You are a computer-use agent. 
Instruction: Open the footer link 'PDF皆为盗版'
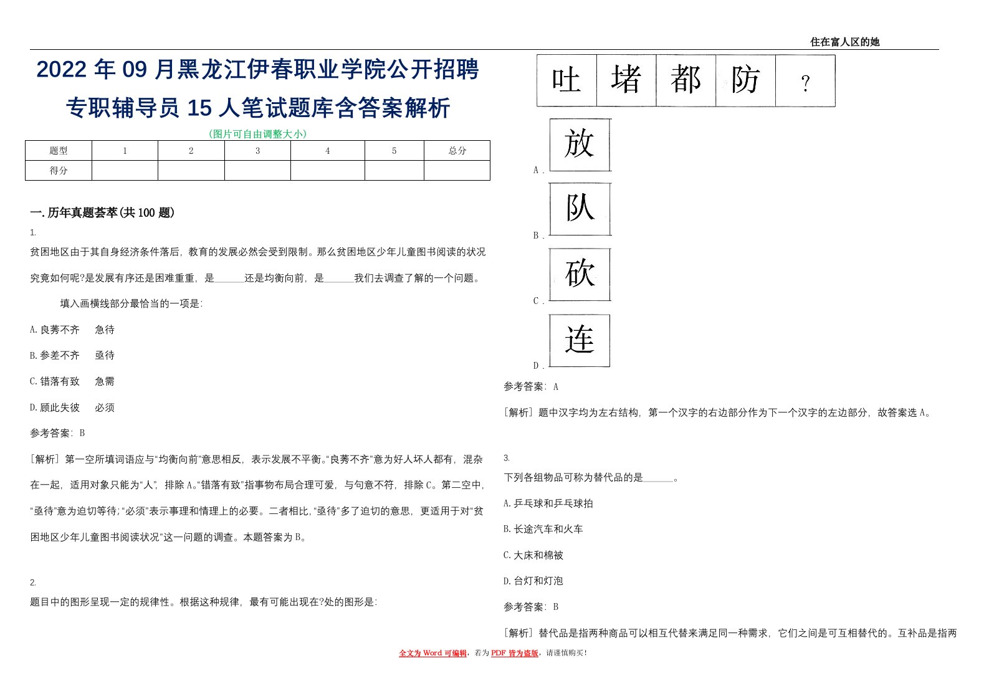coord(515,653)
